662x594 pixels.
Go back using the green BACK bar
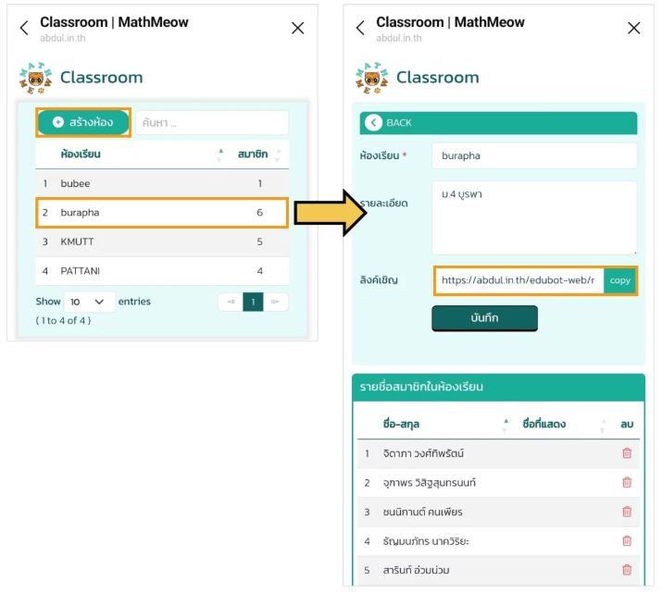(x=398, y=123)
